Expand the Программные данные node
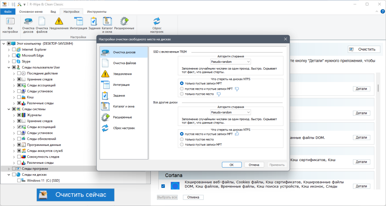This screenshot has width=386, height=206. tap(14, 145)
